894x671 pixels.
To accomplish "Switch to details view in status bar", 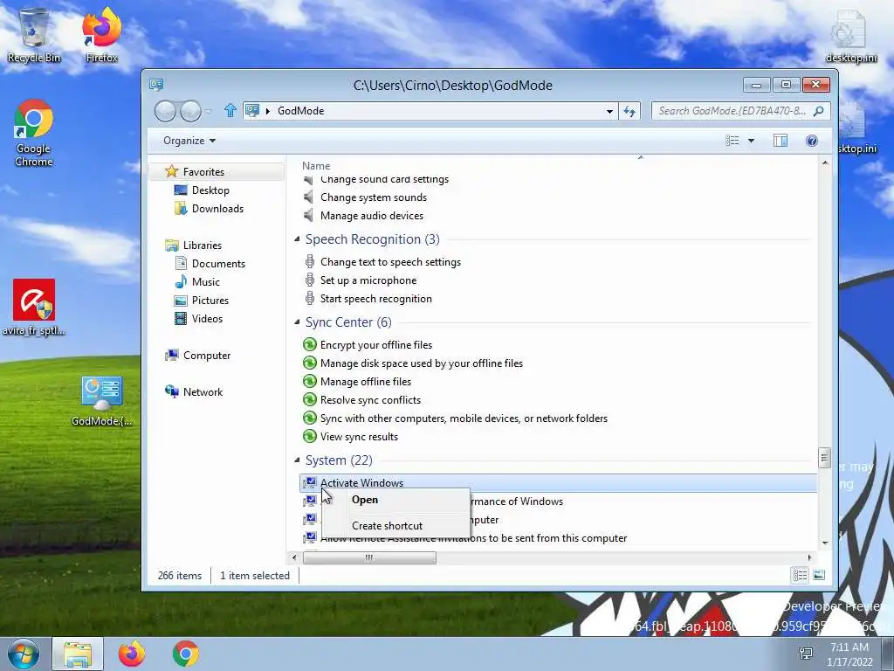I will pyautogui.click(x=800, y=575).
